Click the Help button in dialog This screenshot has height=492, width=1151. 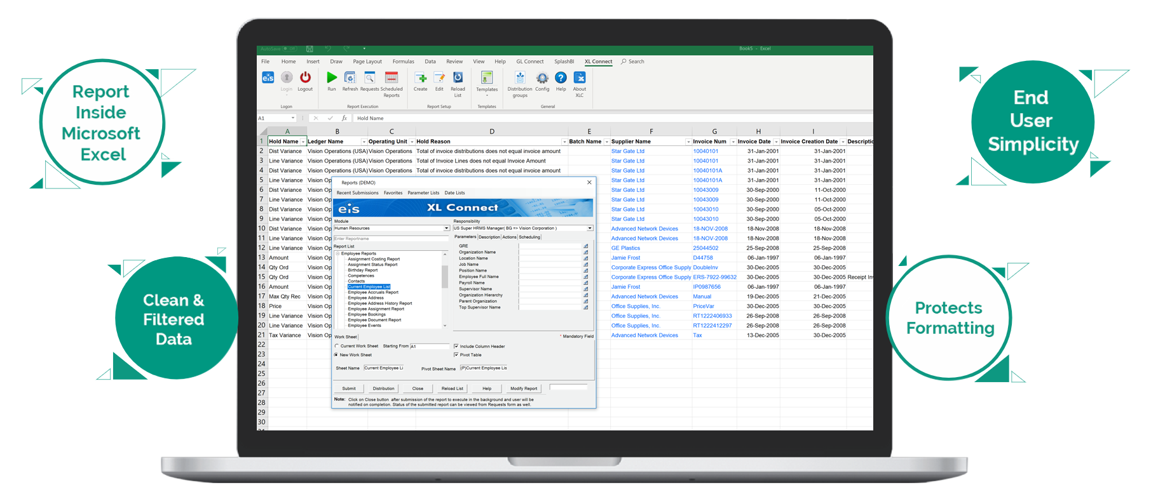[487, 389]
